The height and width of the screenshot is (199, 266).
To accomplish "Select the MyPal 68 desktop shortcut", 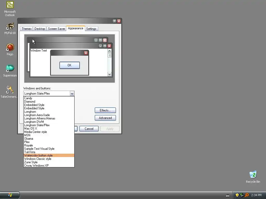I will (10, 29).
